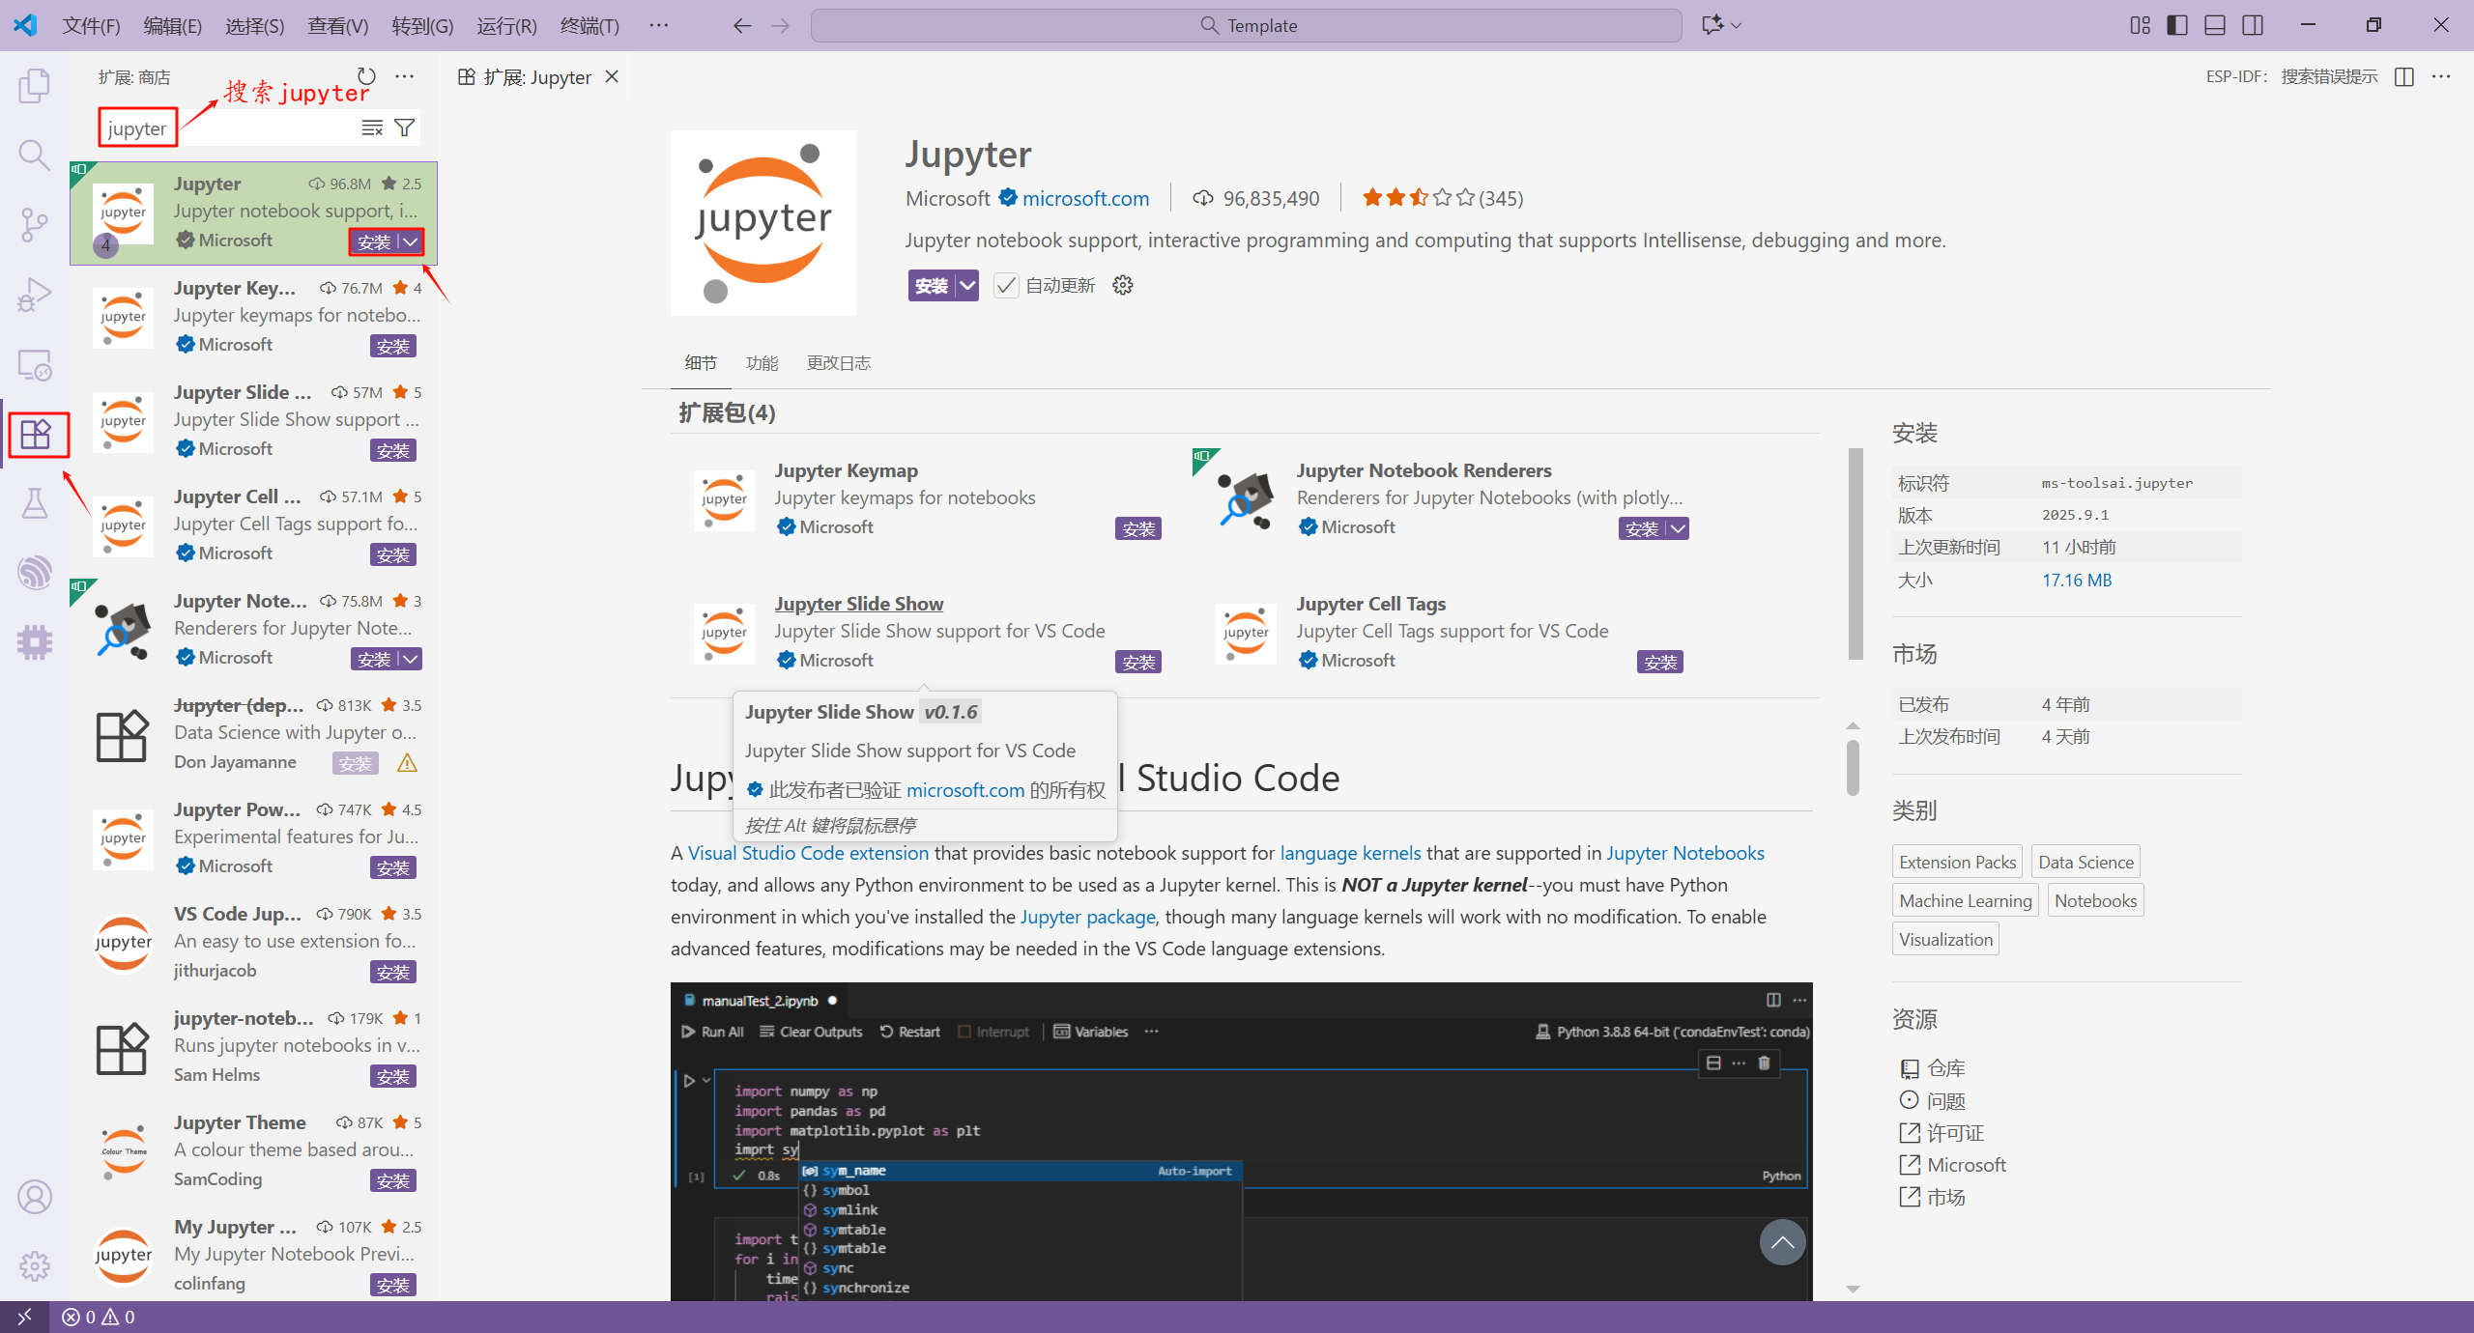
Task: Toggle the bottom panel layout button
Action: (x=2215, y=25)
